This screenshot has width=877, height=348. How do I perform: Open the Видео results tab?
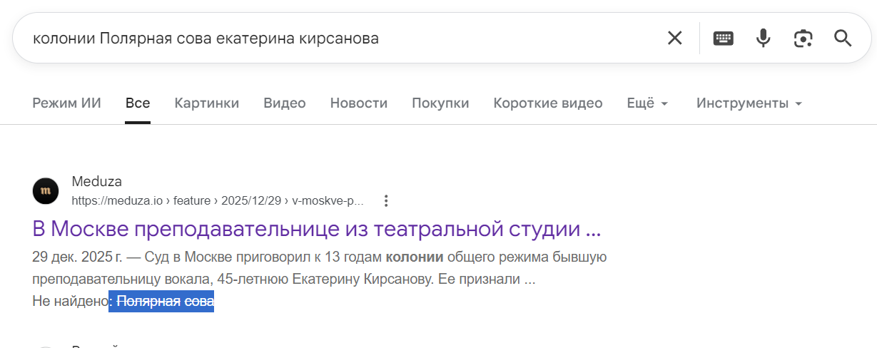[285, 103]
